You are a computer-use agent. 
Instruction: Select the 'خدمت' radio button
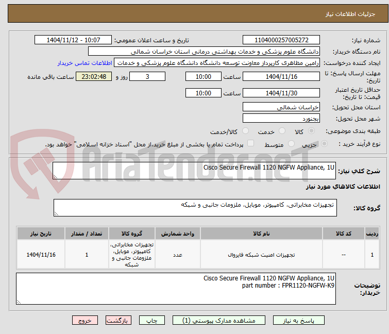(282, 131)
